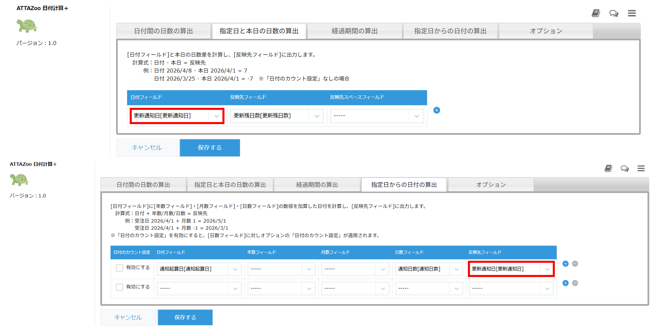Open the second row 日付フィールド dropdown
This screenshot has height=335, width=655.
tap(199, 288)
